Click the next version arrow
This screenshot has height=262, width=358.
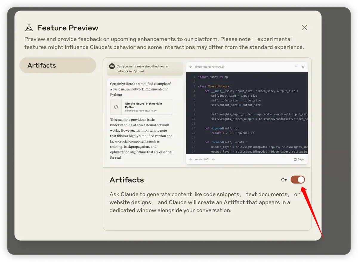tap(213, 159)
